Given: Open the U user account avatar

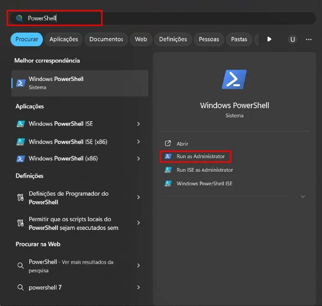Looking at the screenshot, I should [x=293, y=39].
